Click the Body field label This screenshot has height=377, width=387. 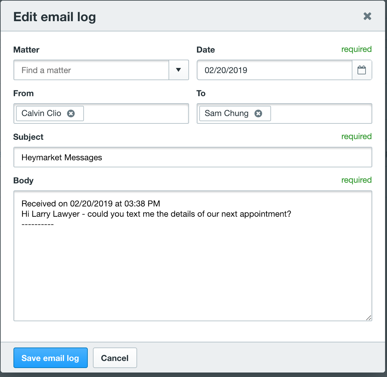23,180
